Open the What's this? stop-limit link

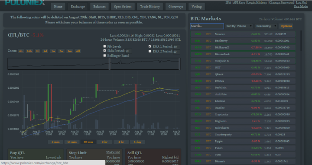113,152
